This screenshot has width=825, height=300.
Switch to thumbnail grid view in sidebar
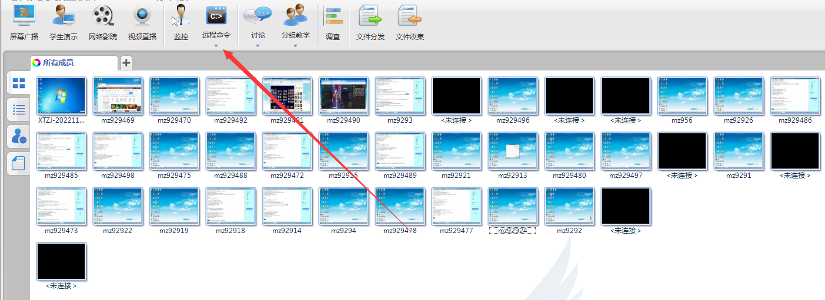(x=19, y=83)
